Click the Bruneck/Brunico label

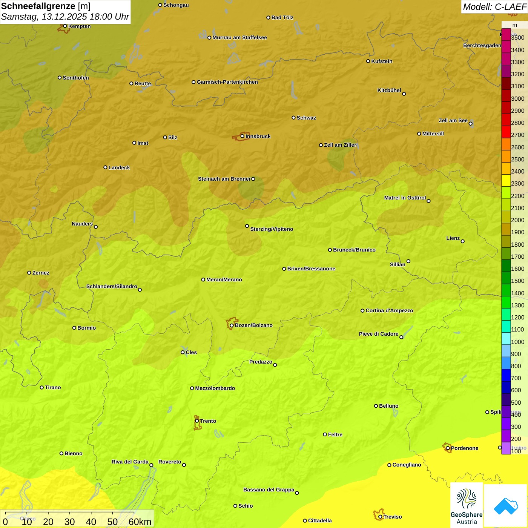click(x=354, y=250)
